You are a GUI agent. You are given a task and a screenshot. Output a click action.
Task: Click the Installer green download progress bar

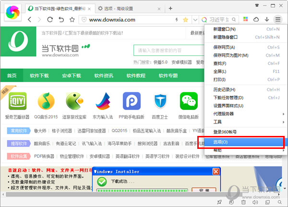pyautogui.click(x=142, y=190)
